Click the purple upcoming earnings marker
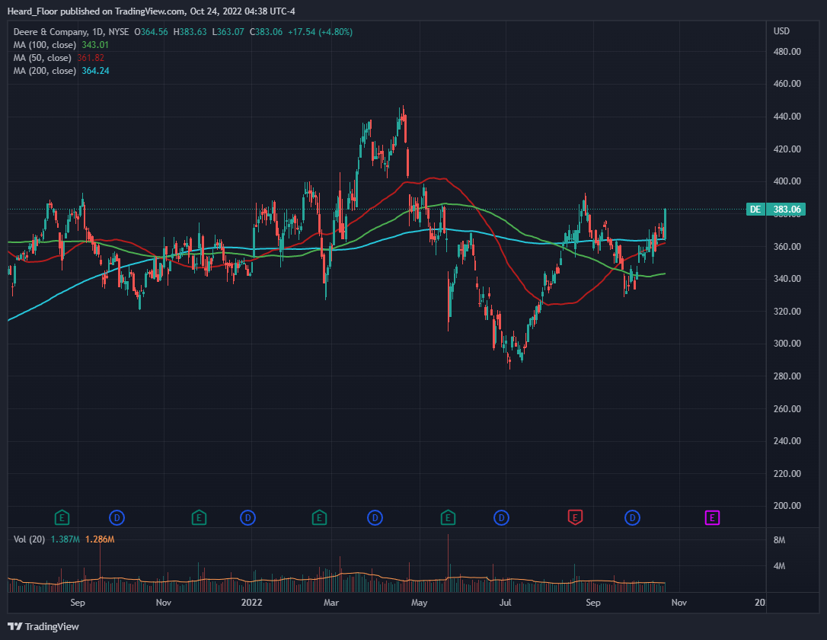 pos(712,517)
